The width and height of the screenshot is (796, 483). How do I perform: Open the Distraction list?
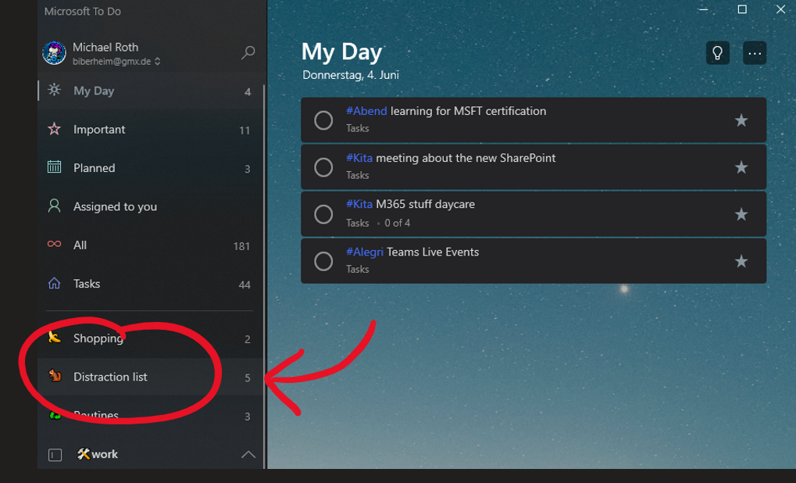pyautogui.click(x=151, y=377)
